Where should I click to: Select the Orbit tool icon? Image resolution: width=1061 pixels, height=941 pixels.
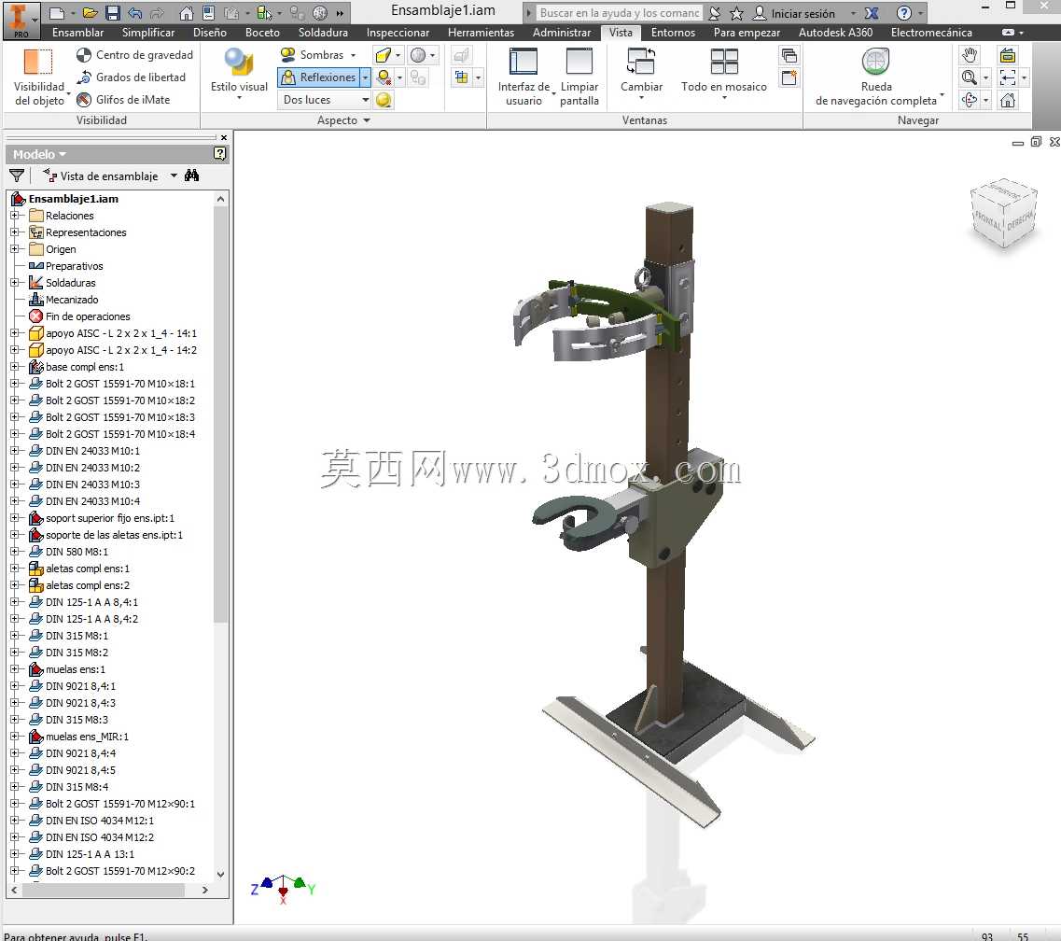(970, 100)
